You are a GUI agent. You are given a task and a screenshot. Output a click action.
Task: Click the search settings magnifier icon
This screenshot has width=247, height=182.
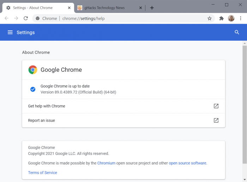237,32
